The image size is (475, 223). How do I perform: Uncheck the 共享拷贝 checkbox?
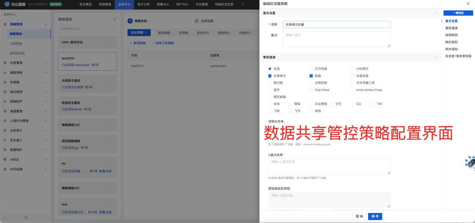pos(270,76)
